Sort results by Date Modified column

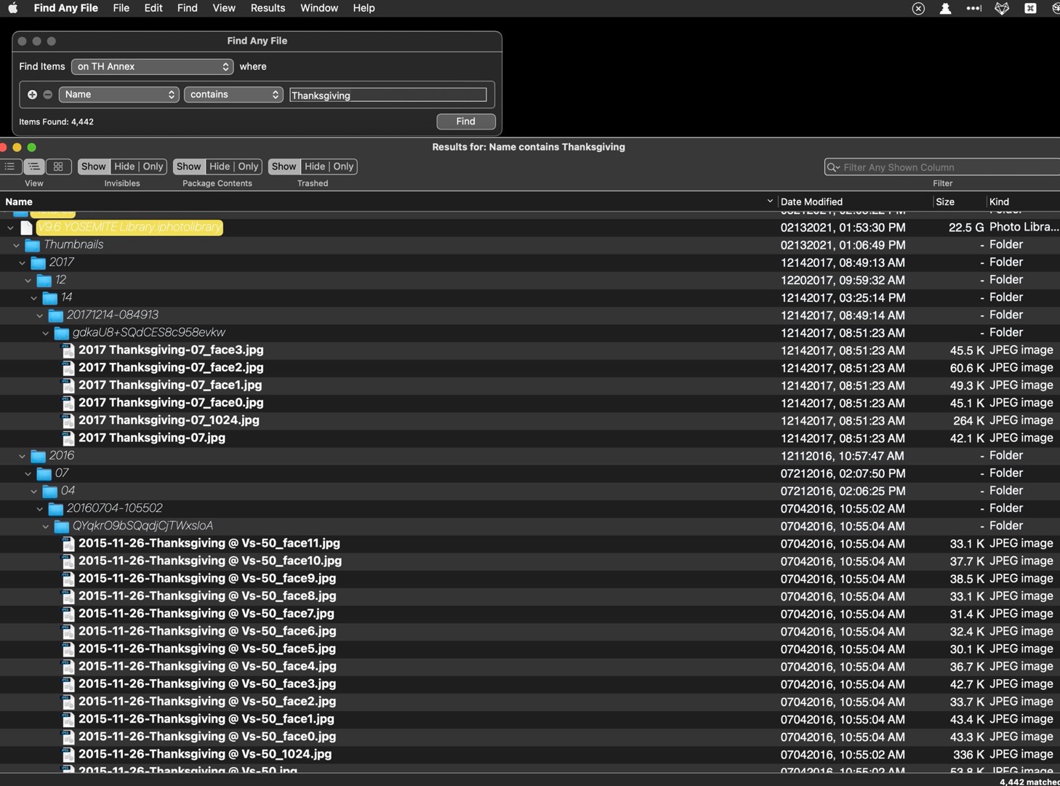pyautogui.click(x=855, y=201)
